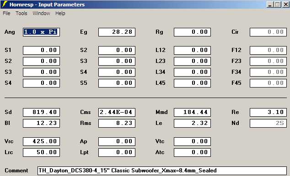Select the S5 input field
Screen dimensions: 290x176
point(117,83)
